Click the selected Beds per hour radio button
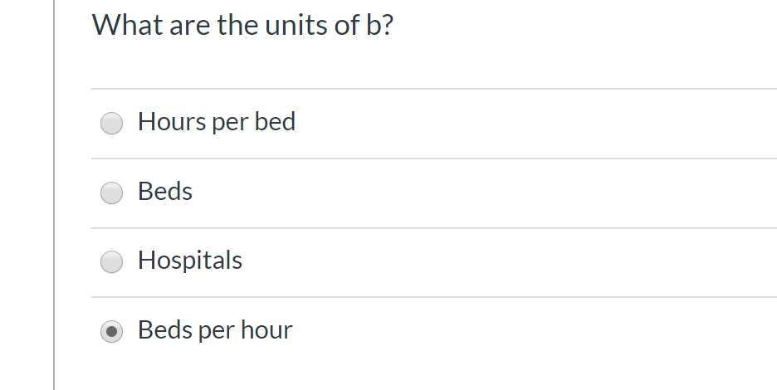Image resolution: width=777 pixels, height=390 pixels. click(x=111, y=332)
